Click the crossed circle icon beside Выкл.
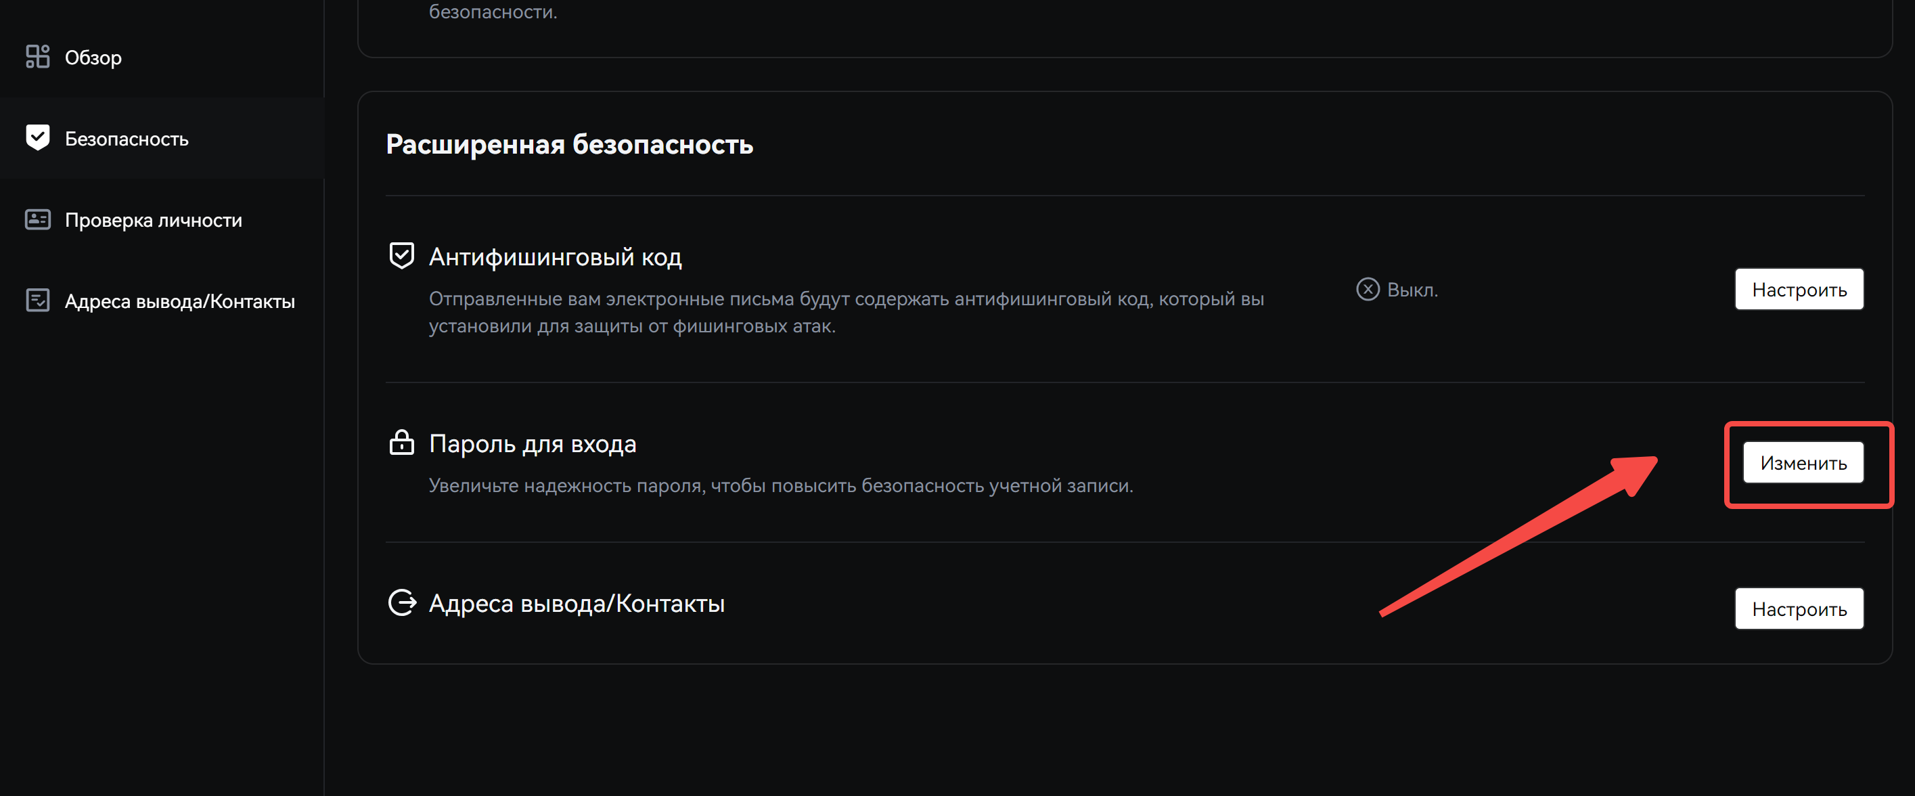 point(1367,290)
